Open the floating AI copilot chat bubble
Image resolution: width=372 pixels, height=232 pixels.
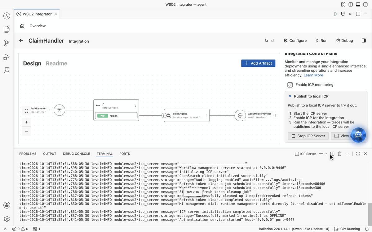click(358, 135)
